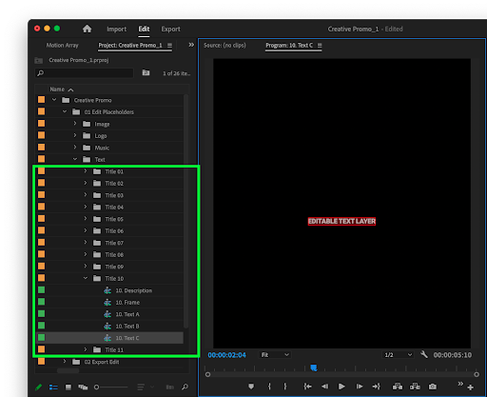This screenshot has height=397, width=487.
Task: Export Frame with camera icon
Action: [x=433, y=387]
